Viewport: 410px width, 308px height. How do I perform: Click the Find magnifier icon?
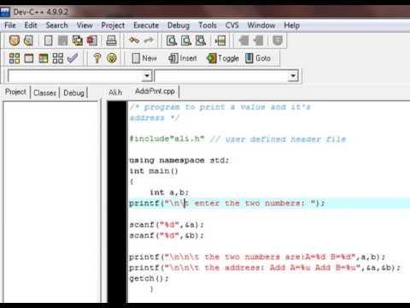tap(172, 40)
